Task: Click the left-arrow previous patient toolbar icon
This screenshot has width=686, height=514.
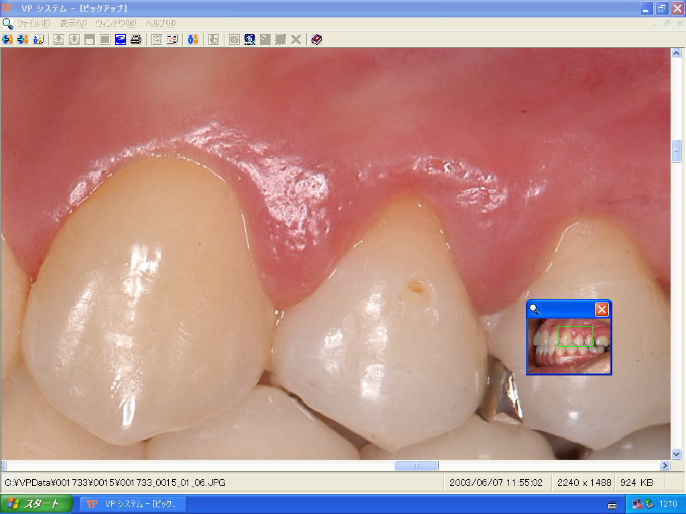Action: click(x=8, y=39)
